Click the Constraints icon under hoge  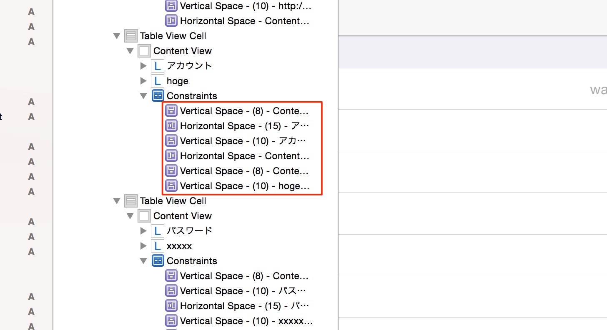coord(158,96)
